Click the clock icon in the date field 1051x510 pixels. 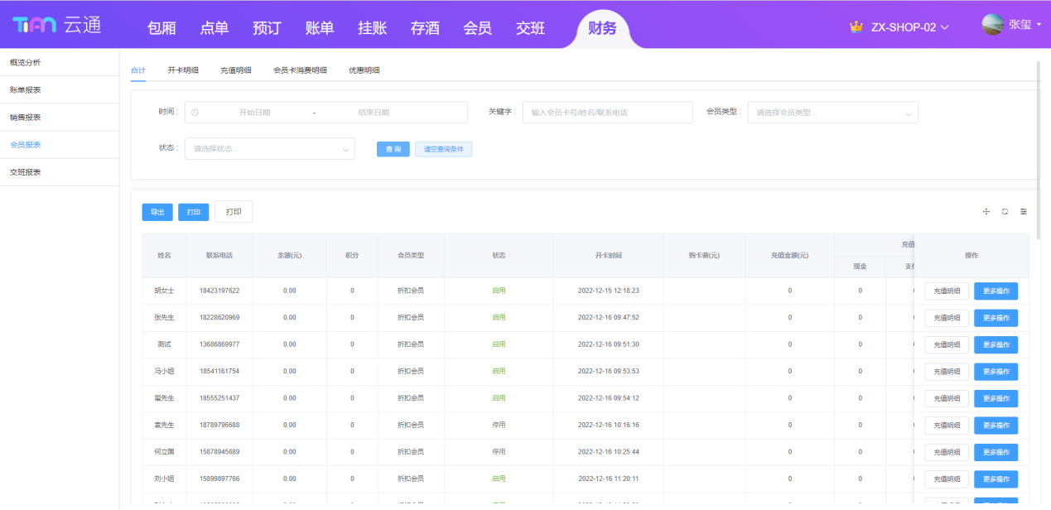tap(195, 112)
